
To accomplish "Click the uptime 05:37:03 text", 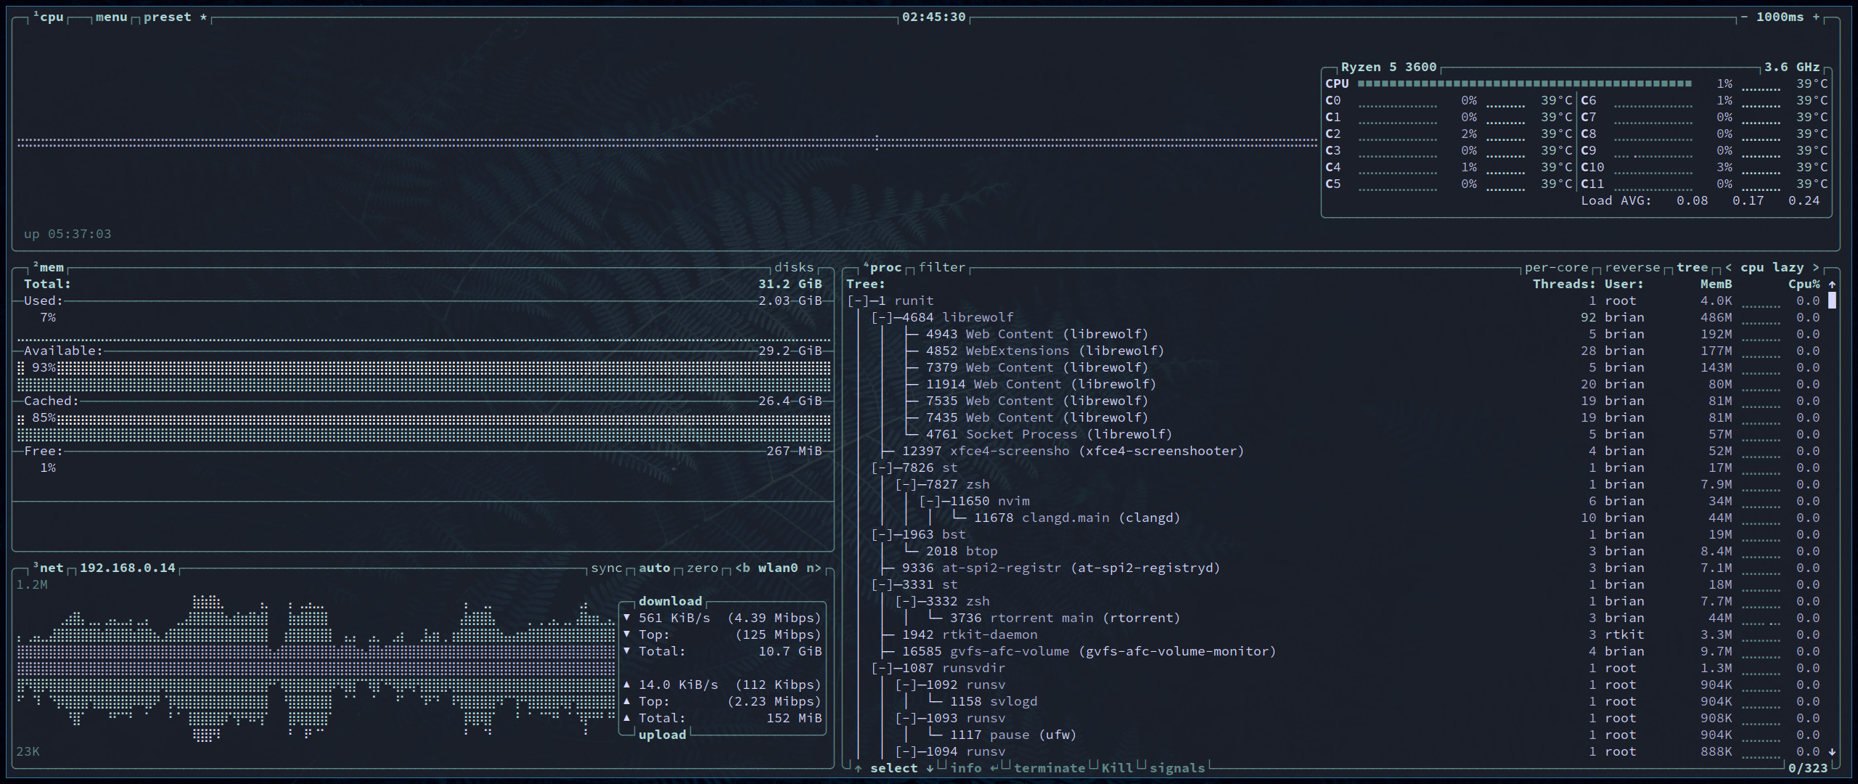I will tap(67, 234).
